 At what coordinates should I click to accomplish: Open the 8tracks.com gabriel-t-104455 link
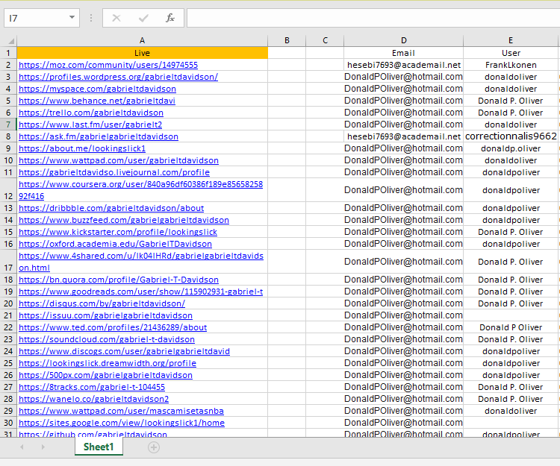coord(92,387)
